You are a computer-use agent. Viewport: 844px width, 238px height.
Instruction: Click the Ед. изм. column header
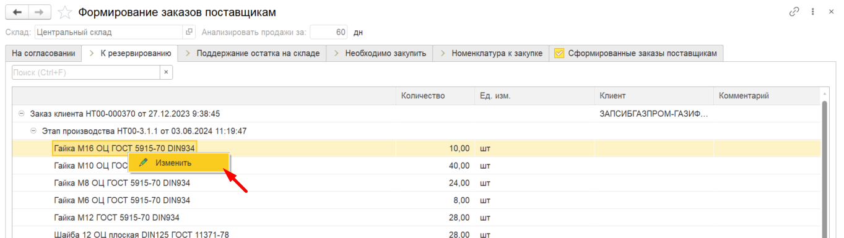pyautogui.click(x=534, y=96)
